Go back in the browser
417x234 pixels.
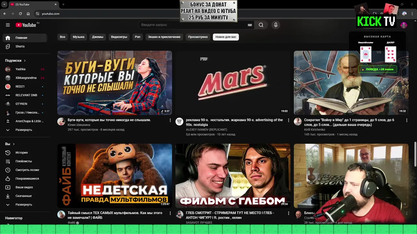(5, 14)
